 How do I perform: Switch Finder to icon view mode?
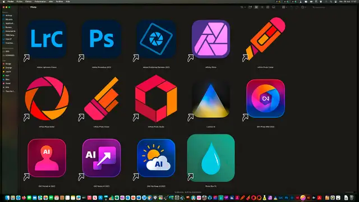[256, 7]
